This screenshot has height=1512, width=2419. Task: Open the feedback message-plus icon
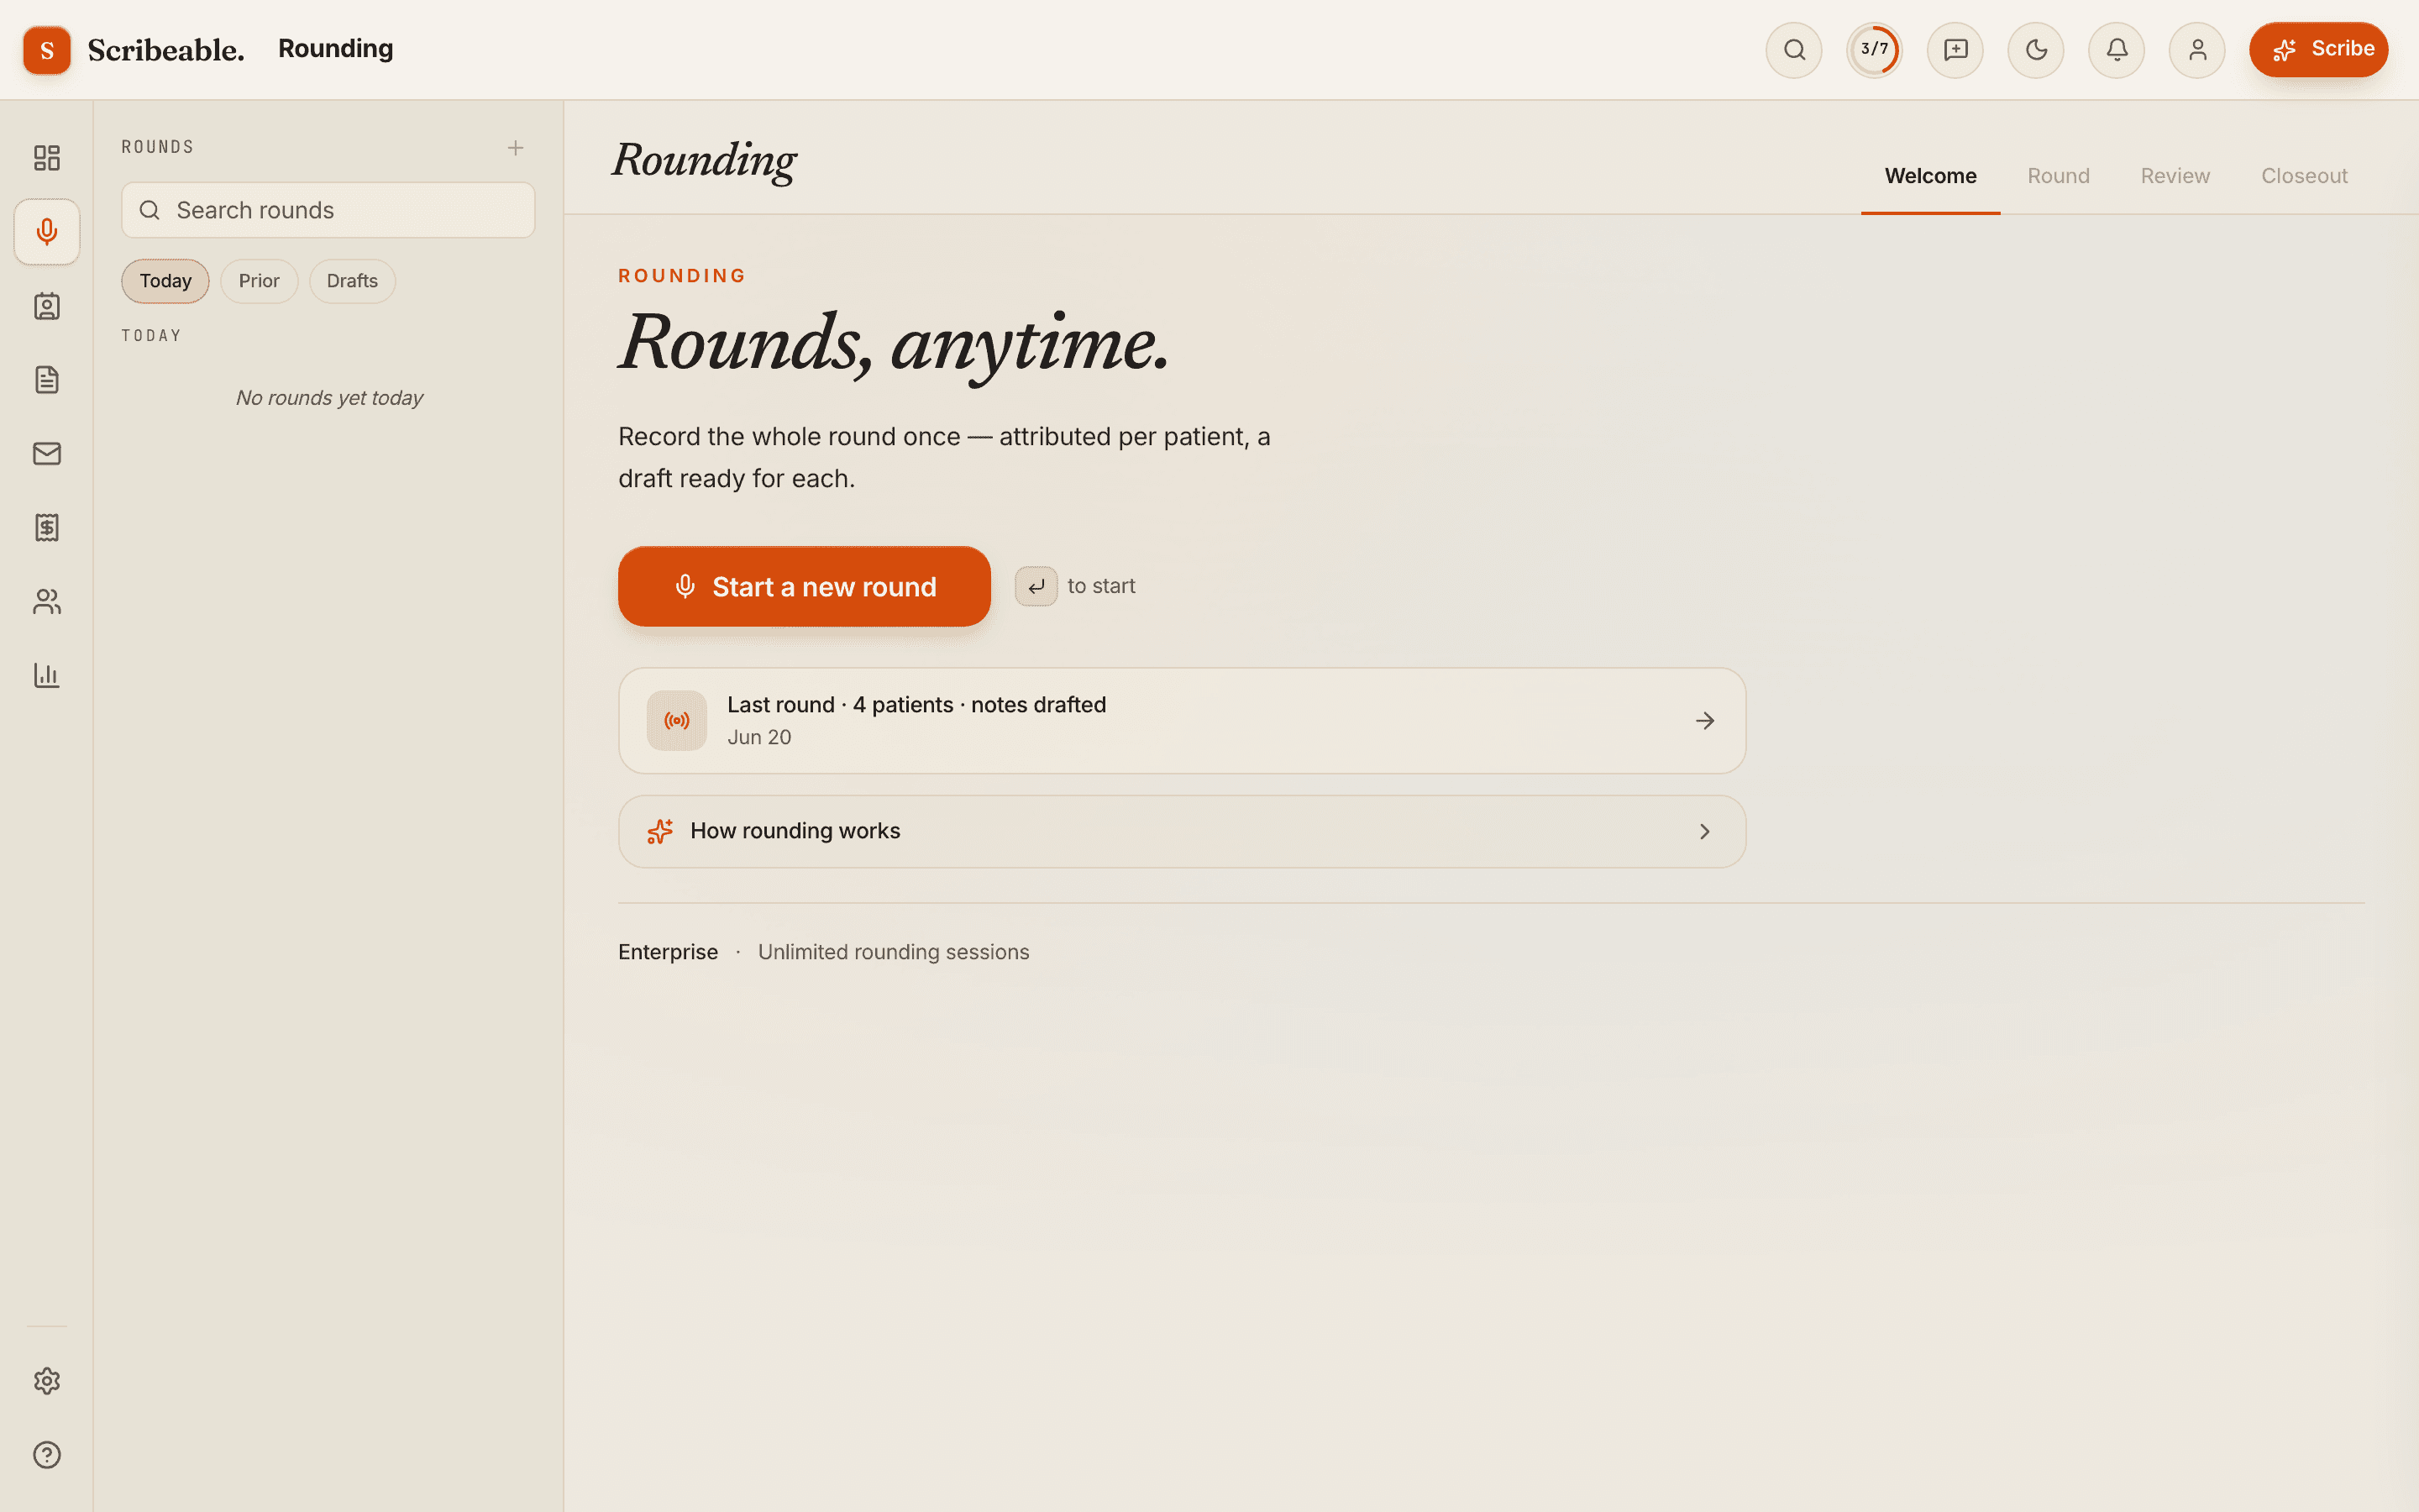1955,50
